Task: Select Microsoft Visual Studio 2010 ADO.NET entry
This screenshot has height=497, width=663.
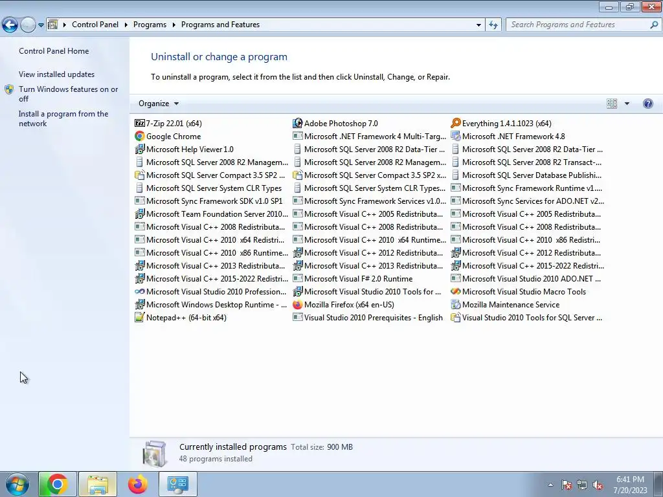Action: coord(526,278)
